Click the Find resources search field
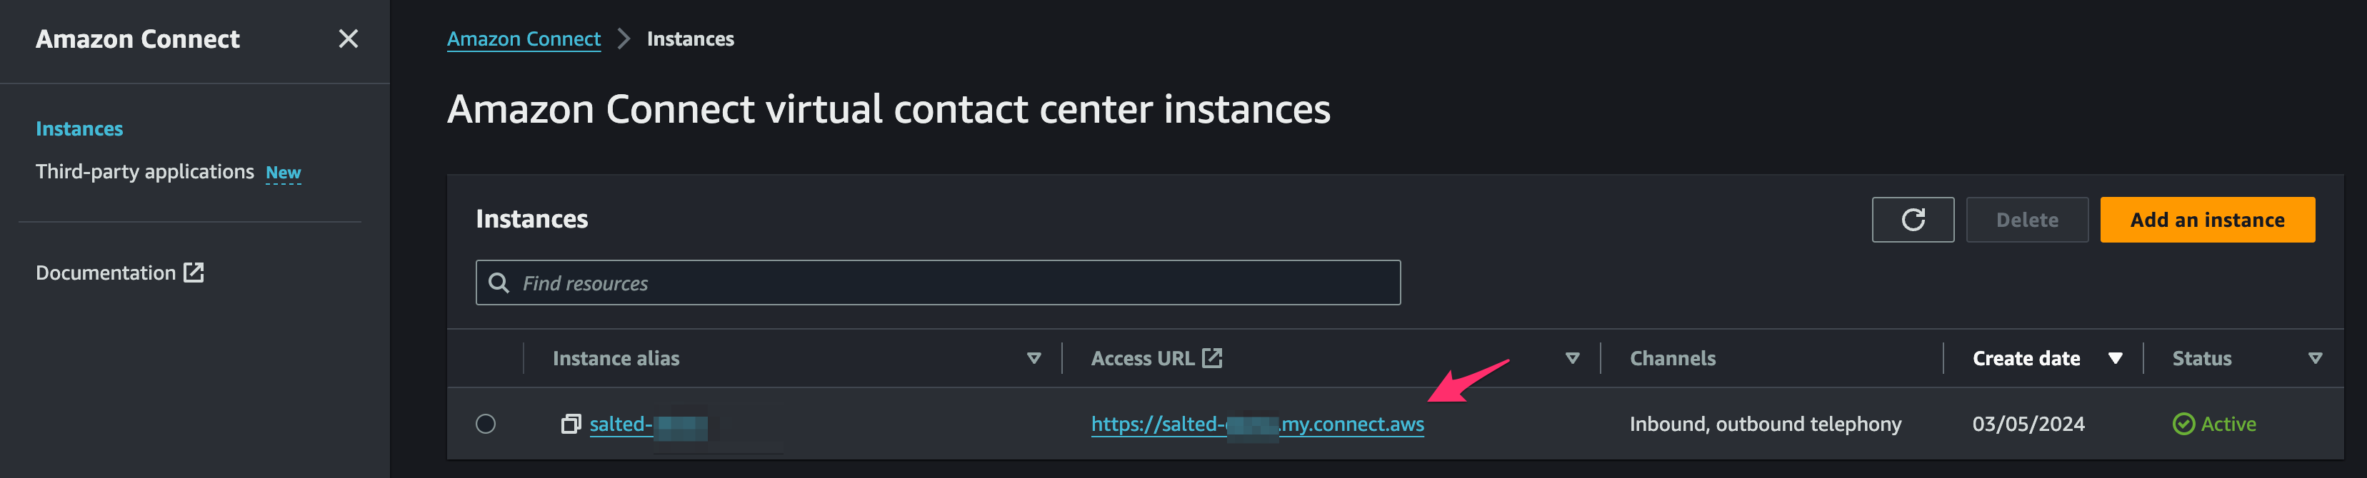 (x=939, y=283)
